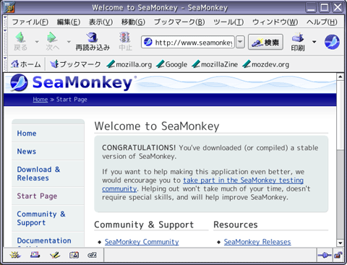
Task: Click the Welcome to SeaMonkey heading text
Action: pos(157,126)
